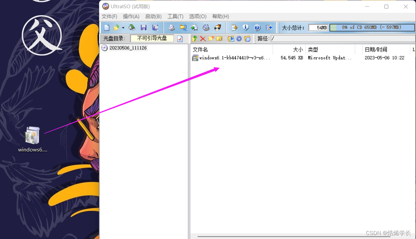Click the file icon of windows6.1-kb4474419
The width and height of the screenshot is (416, 239).
tap(195, 58)
